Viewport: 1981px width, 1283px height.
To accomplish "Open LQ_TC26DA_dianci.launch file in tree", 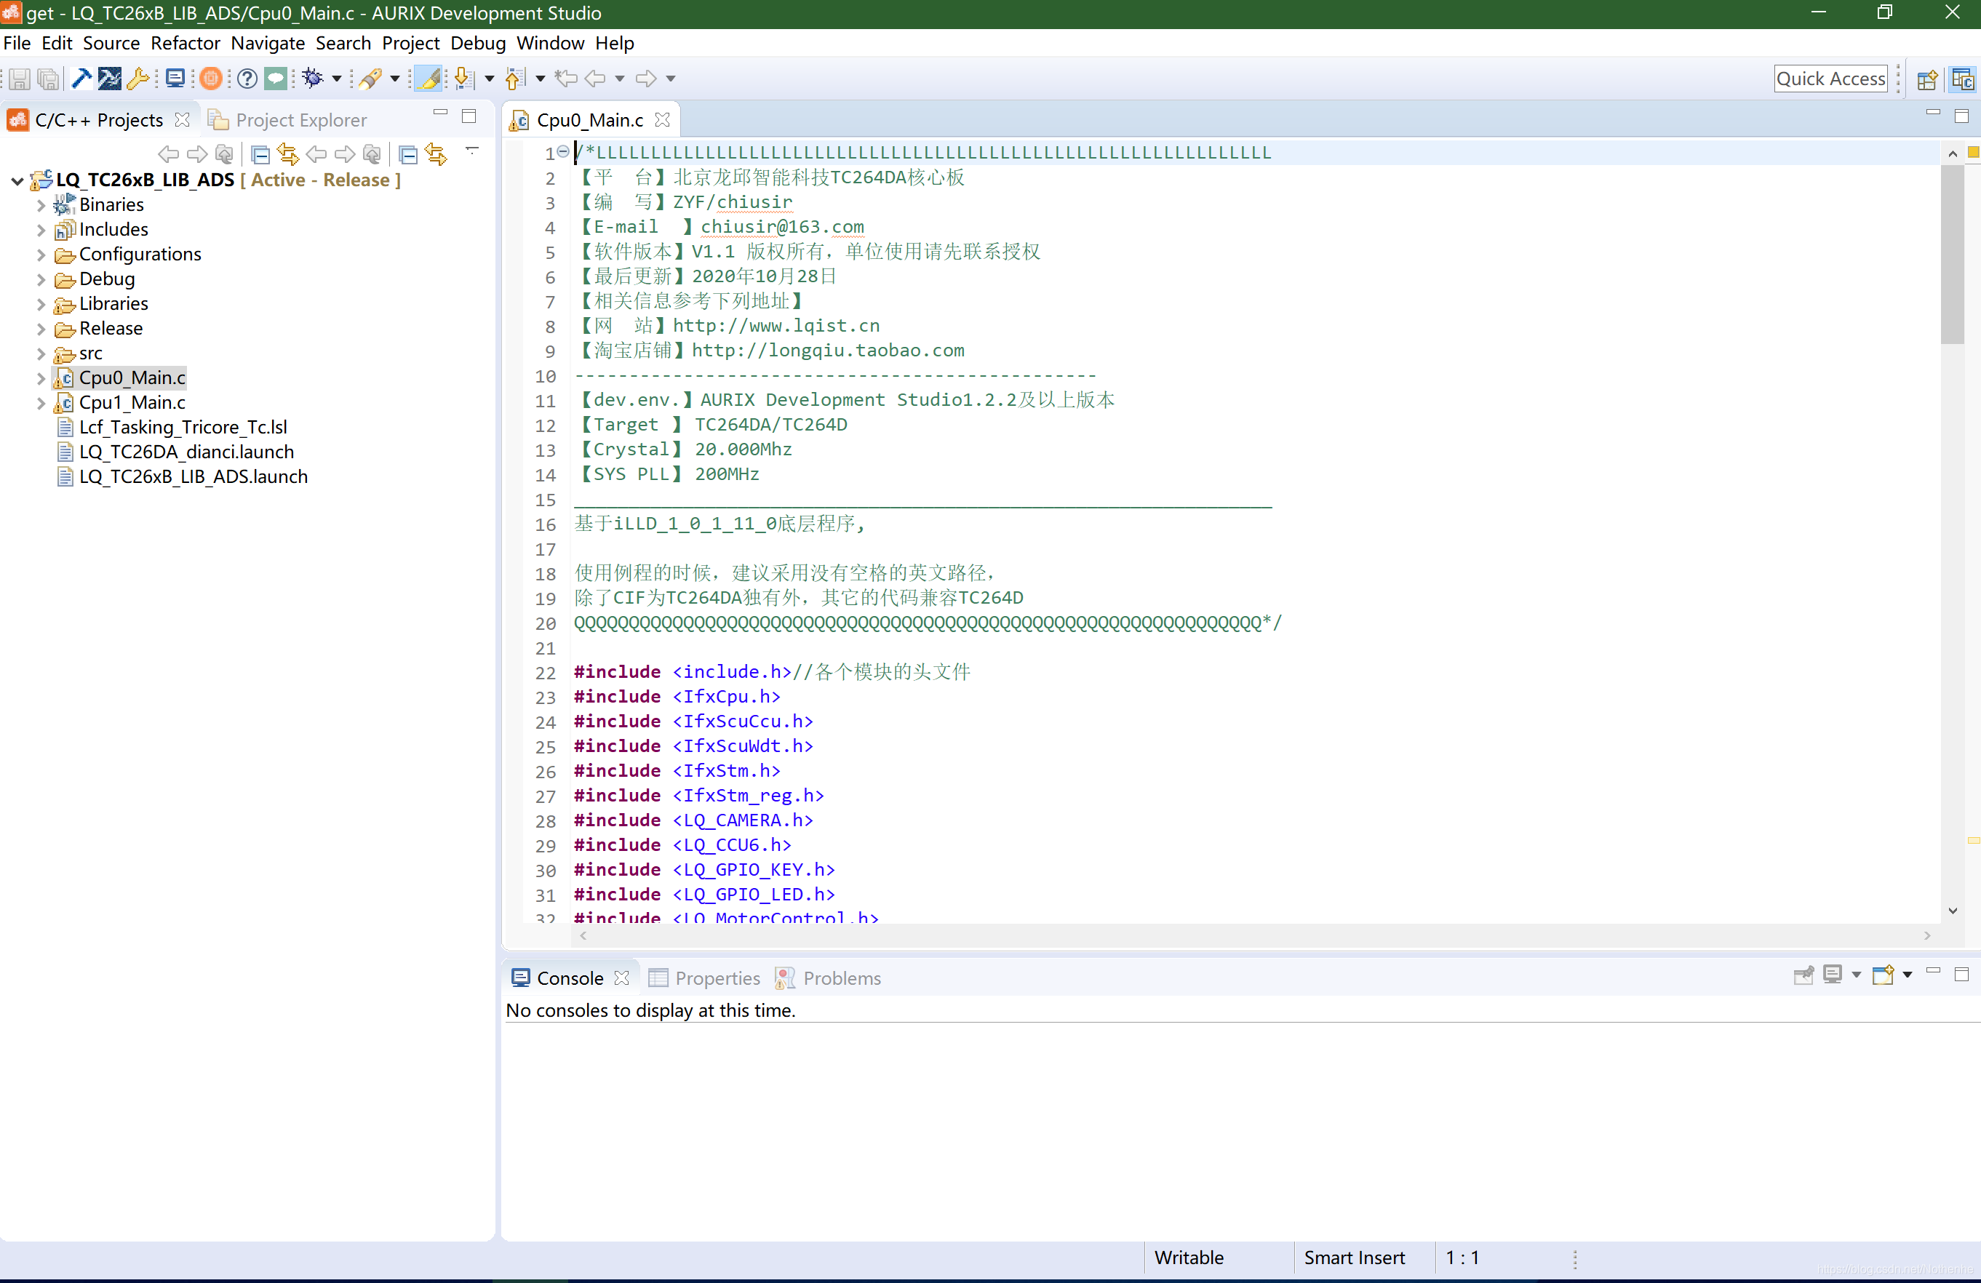I will coord(186,452).
